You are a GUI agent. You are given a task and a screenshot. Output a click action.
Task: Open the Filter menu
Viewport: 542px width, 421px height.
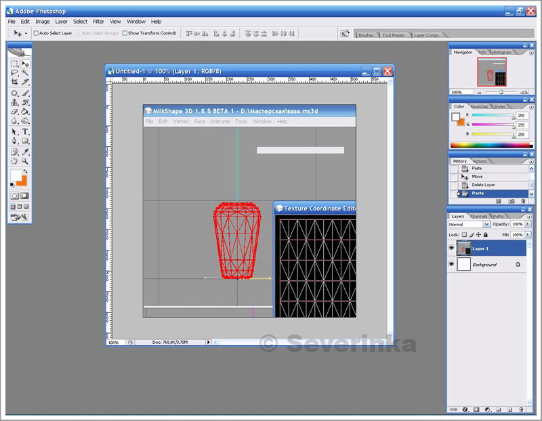point(98,22)
